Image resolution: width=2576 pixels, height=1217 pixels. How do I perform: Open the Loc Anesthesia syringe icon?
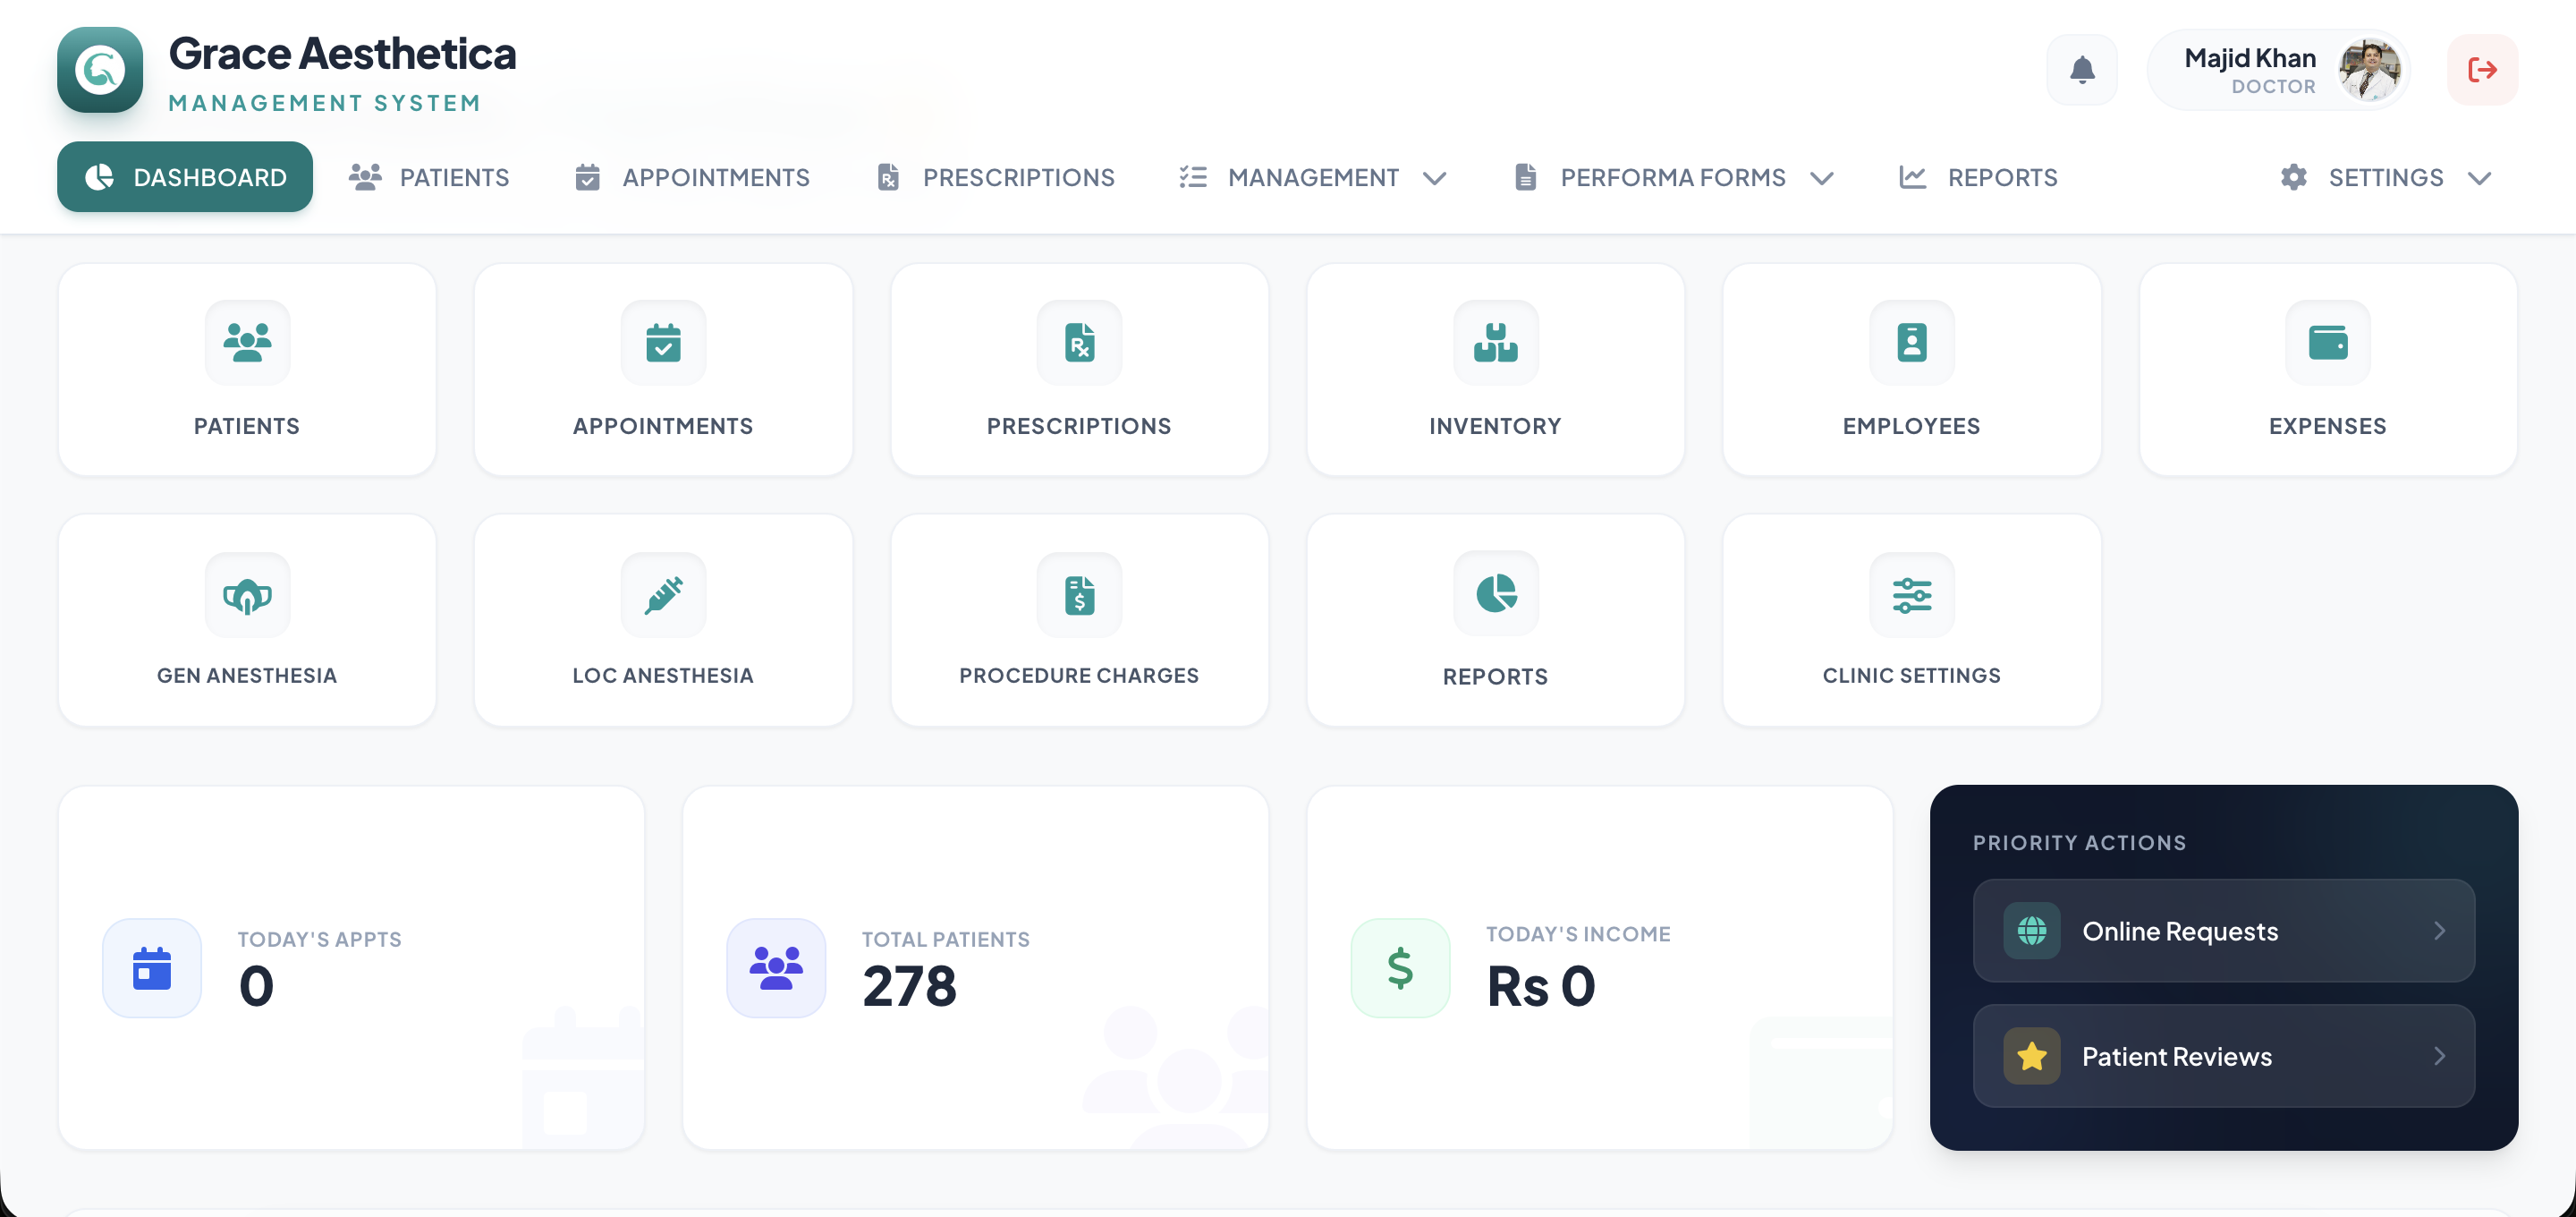click(x=663, y=594)
